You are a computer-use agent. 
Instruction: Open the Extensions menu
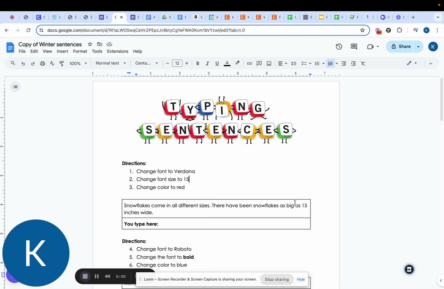point(117,51)
